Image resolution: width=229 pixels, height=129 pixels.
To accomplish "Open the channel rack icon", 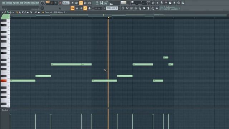I will [131, 8].
